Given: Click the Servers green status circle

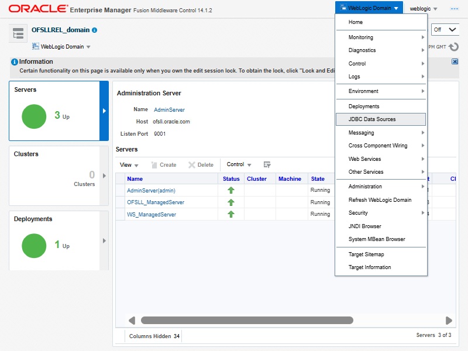Looking at the screenshot, I should 38,116.
